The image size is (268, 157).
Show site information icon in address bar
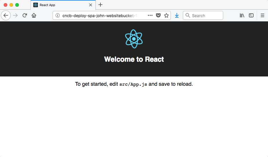point(58,15)
